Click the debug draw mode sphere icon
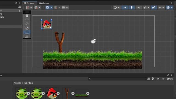The width and height of the screenshot is (176, 99). point(115,7)
